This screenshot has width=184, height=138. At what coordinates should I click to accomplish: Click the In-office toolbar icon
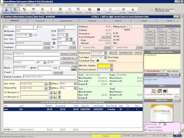tap(24, 10)
